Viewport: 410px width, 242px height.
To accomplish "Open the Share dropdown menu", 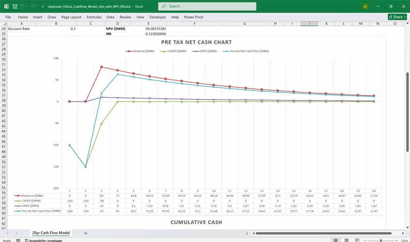I will (x=396, y=17).
